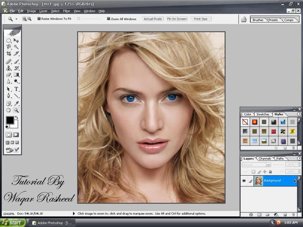Select the Gradient tool
Screen dimensions: 303x227
click(16, 75)
